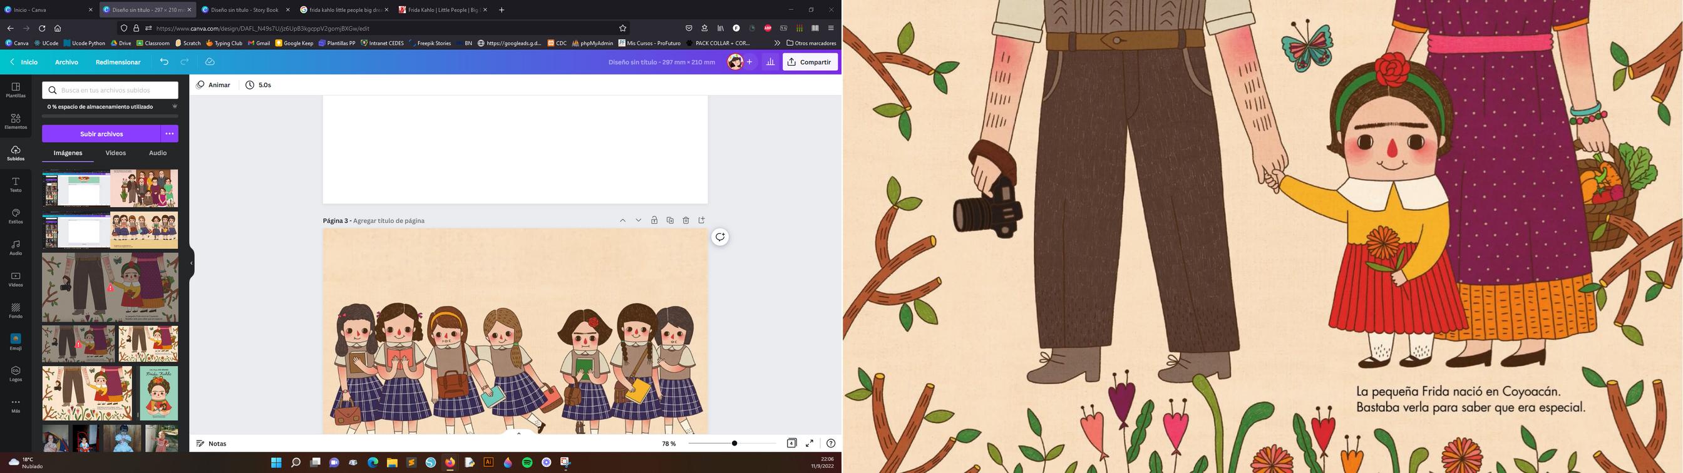The image size is (1683, 473).
Task: Lock Página 3
Action: (654, 220)
